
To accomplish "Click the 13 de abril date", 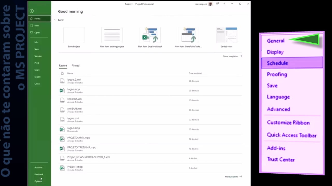I will click(193, 149).
